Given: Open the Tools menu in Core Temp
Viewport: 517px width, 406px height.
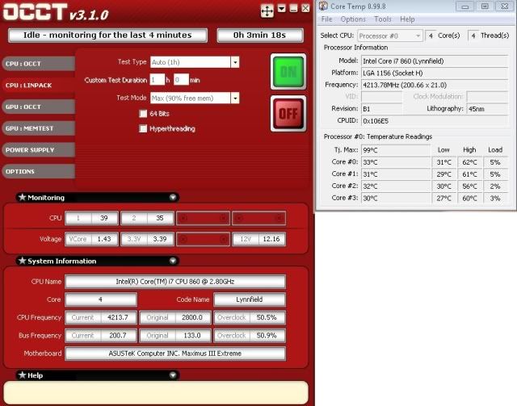Looking at the screenshot, I should 383,19.
